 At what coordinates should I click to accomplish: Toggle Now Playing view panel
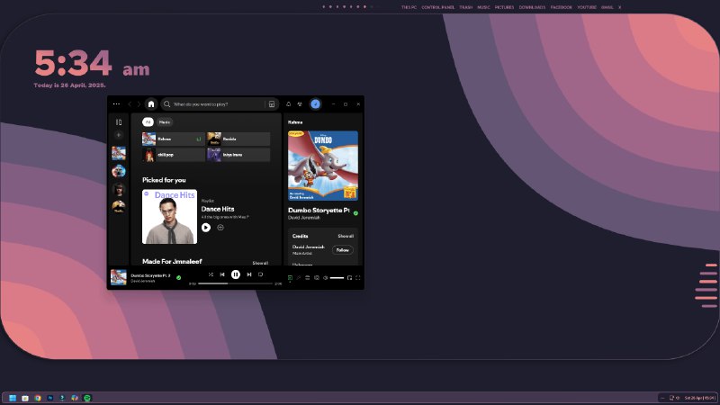click(290, 278)
